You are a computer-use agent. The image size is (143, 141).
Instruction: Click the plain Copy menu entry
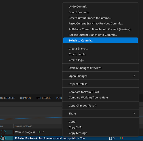click(101, 122)
